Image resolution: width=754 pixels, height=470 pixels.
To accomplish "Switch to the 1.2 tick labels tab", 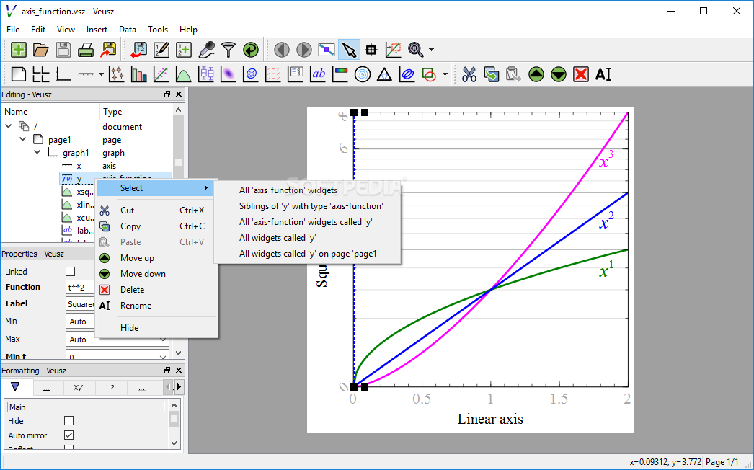I will [110, 387].
